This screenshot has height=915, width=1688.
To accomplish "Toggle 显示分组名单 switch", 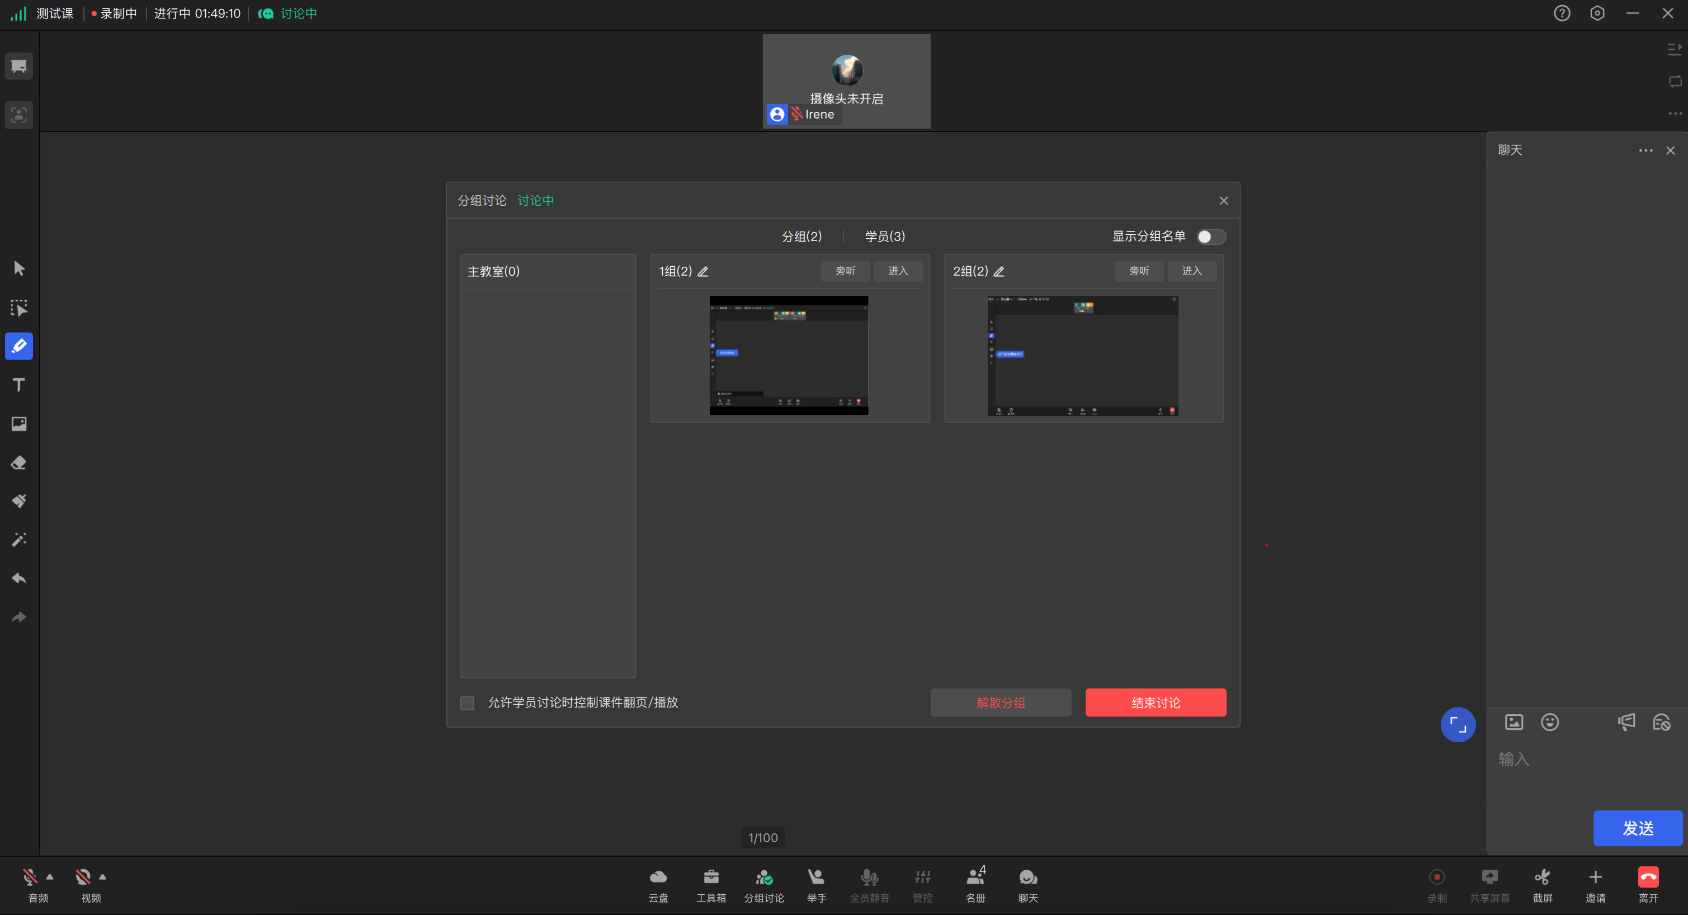I will (1210, 237).
